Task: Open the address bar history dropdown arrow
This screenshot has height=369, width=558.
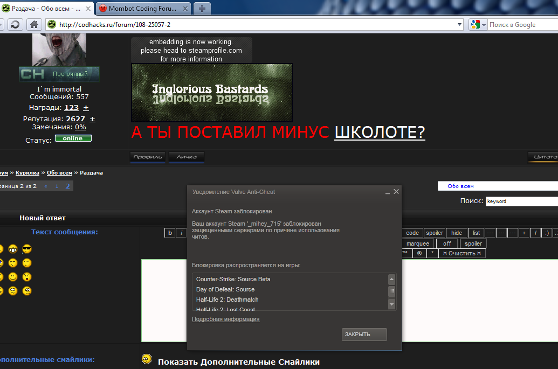Action: 459,25
